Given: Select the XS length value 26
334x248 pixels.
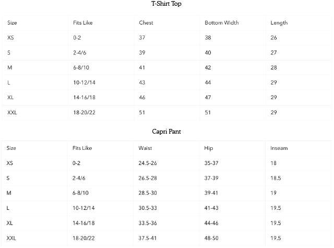Looking at the screenshot, I should 273,38.
